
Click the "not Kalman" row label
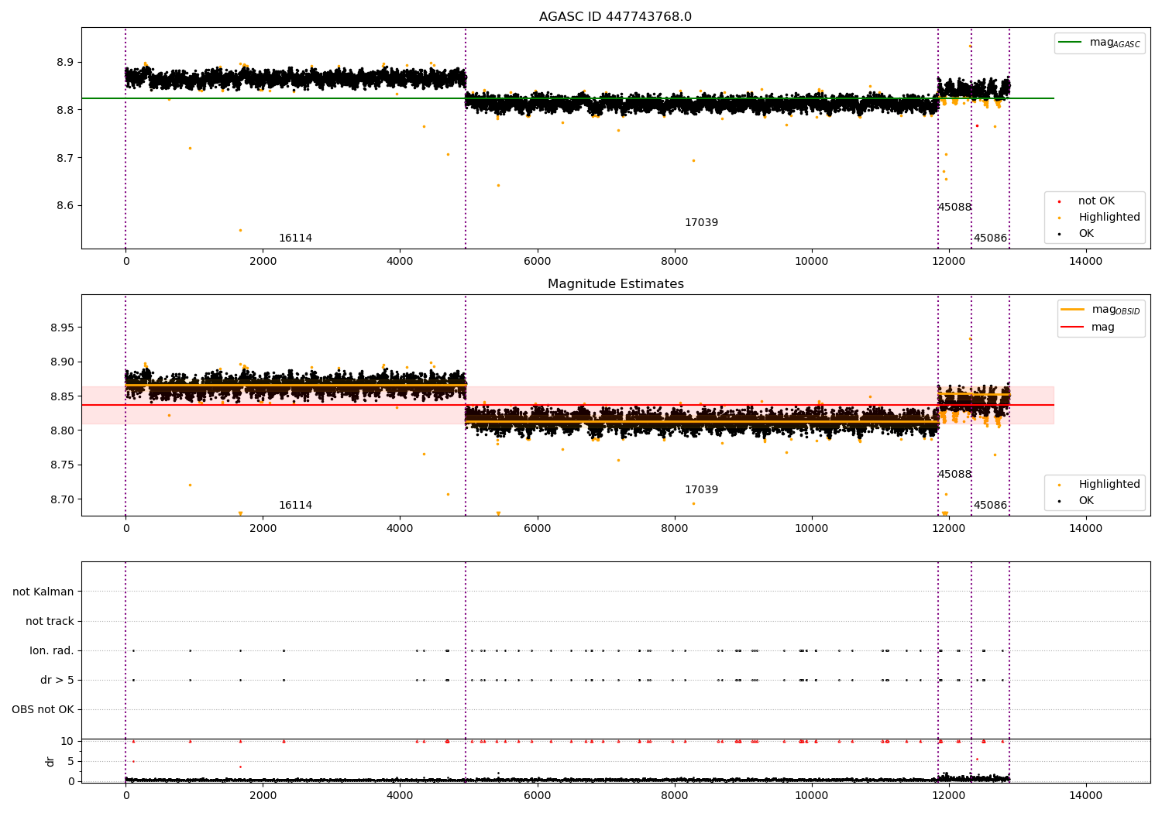[43, 592]
